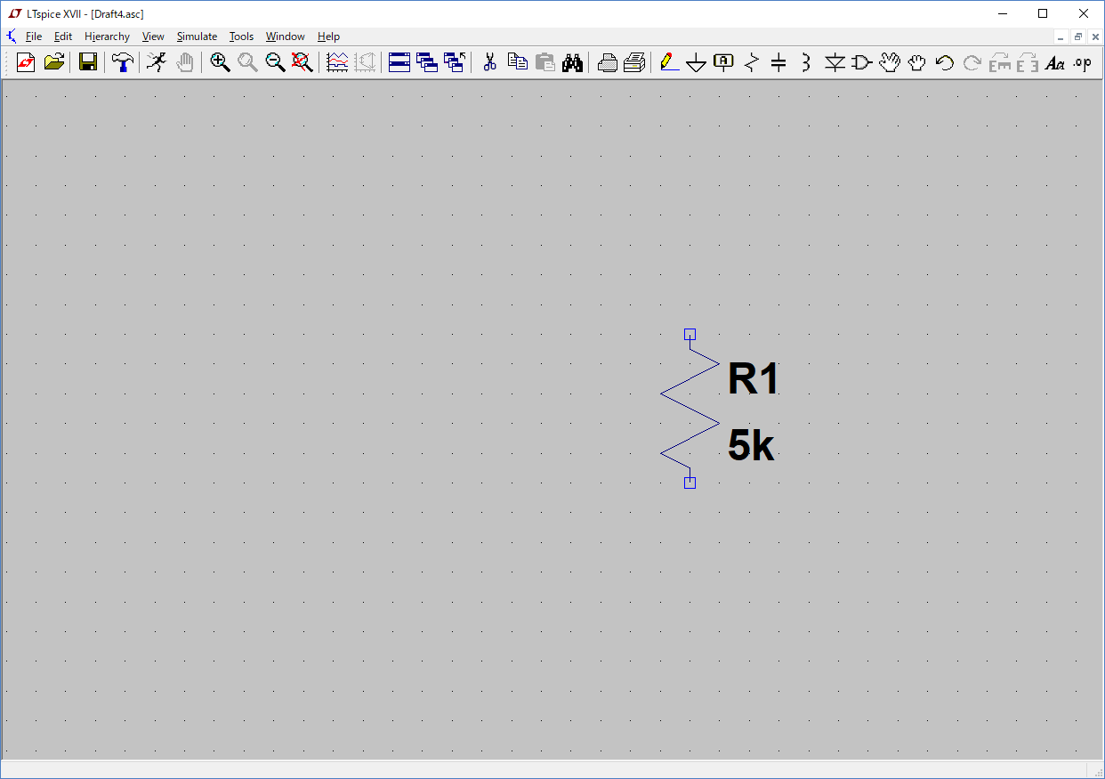Open the Hierarchy menu
Viewport: 1105px width, 779px height.
coord(107,37)
